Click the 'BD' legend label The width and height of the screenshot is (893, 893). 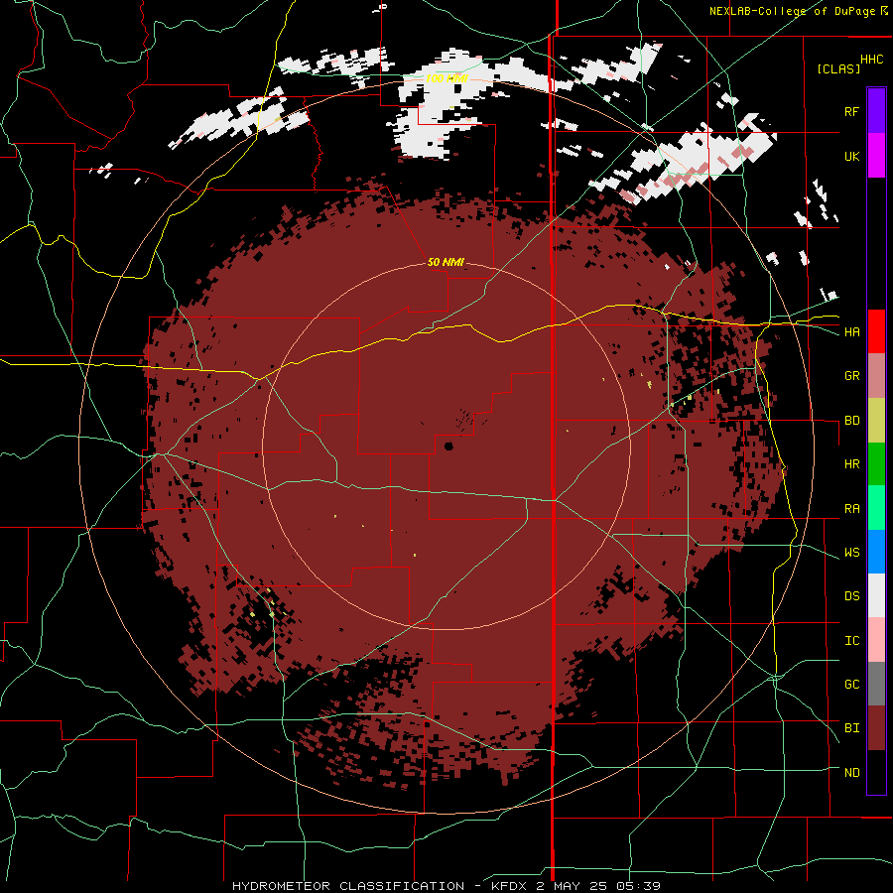[851, 421]
